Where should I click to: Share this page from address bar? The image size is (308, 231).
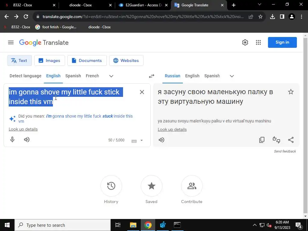(251, 17)
